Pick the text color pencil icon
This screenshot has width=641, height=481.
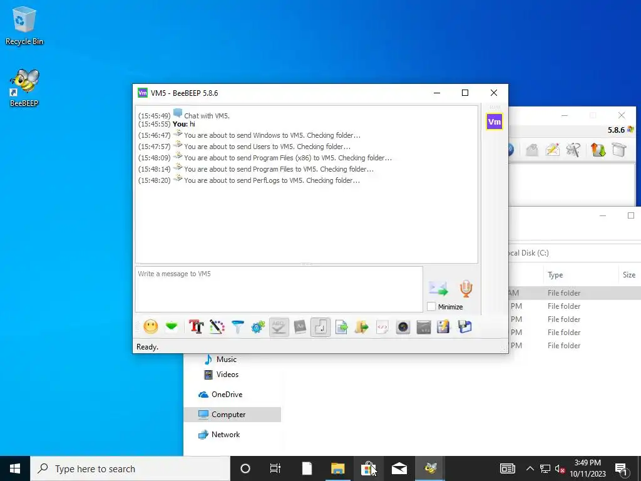(217, 327)
